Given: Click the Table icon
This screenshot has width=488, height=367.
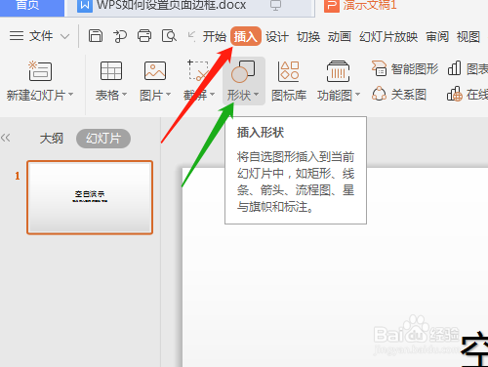Looking at the screenshot, I should pos(111,70).
